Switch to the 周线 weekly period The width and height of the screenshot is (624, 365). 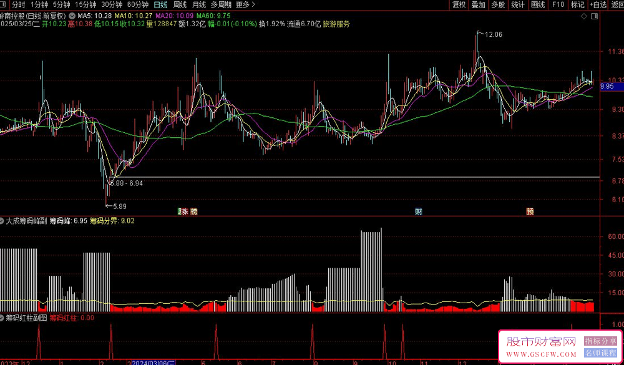(x=180, y=4)
